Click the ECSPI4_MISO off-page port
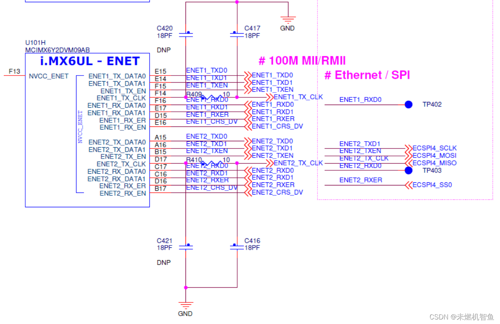 click(x=430, y=163)
